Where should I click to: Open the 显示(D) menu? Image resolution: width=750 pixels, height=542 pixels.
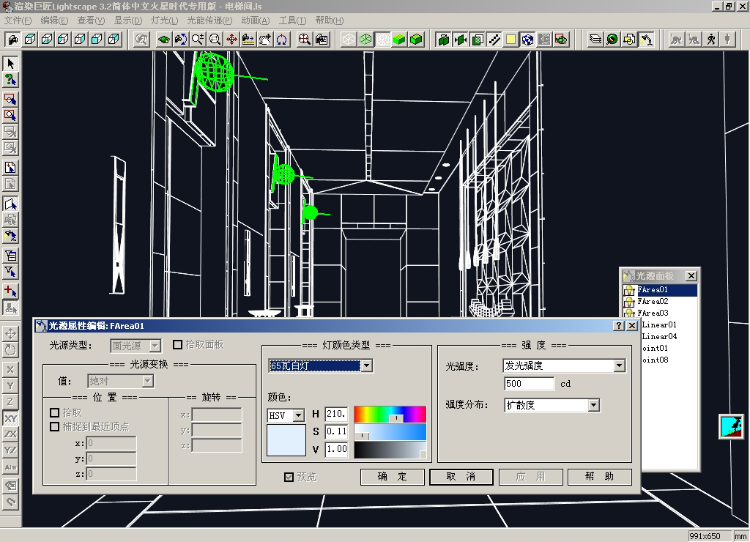coord(128,21)
